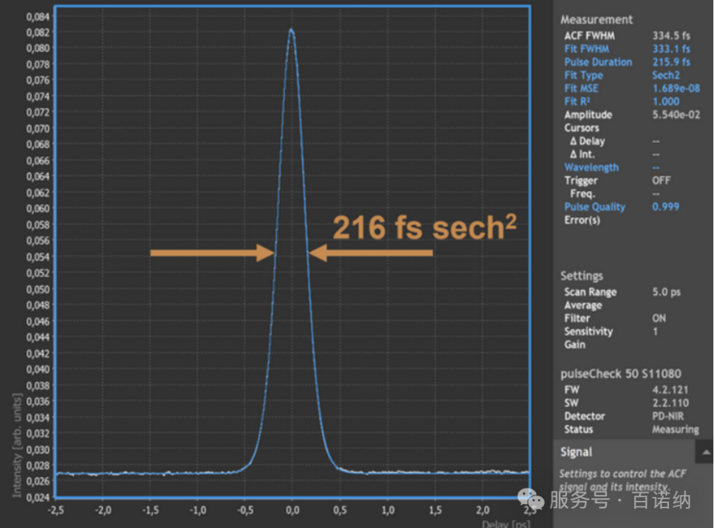Screen dimensions: 714x528
Task: Collapse the Signal panel with the arrow icon
Action: [x=706, y=453]
